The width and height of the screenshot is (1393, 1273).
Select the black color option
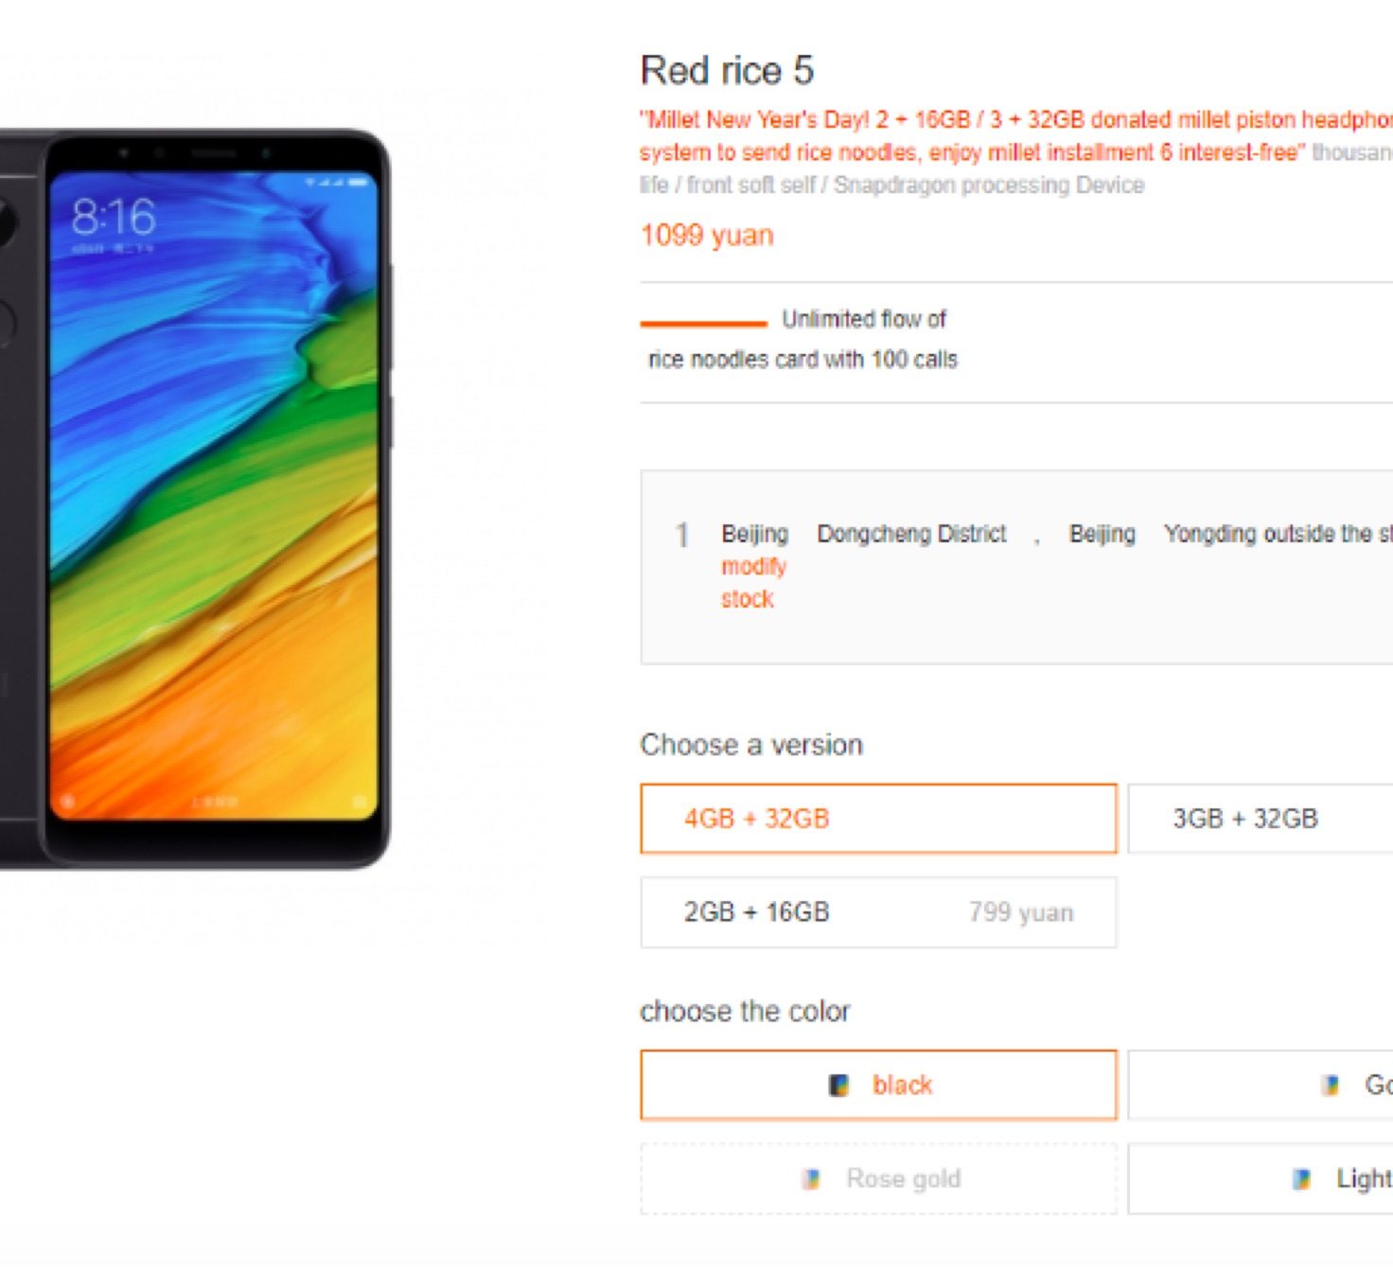pyautogui.click(x=878, y=1085)
